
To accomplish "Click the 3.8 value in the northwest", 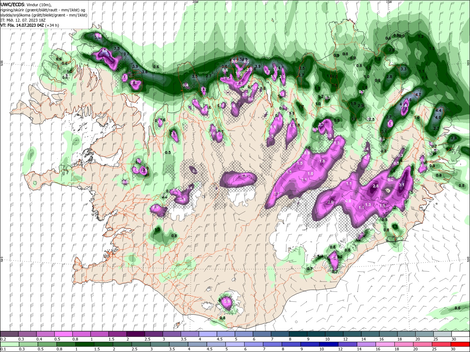I will 144,72.
